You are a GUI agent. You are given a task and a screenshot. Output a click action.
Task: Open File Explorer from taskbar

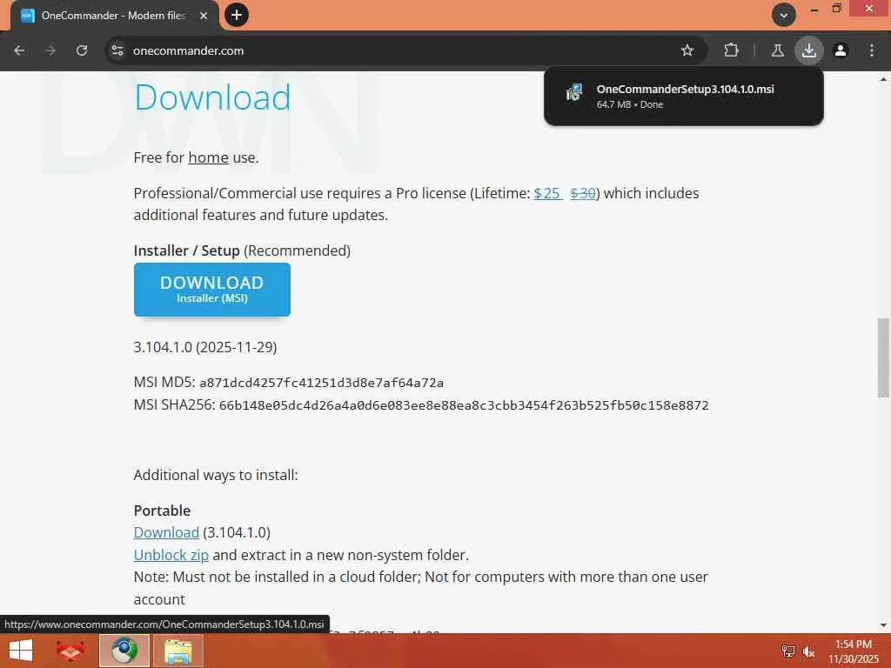point(178,651)
